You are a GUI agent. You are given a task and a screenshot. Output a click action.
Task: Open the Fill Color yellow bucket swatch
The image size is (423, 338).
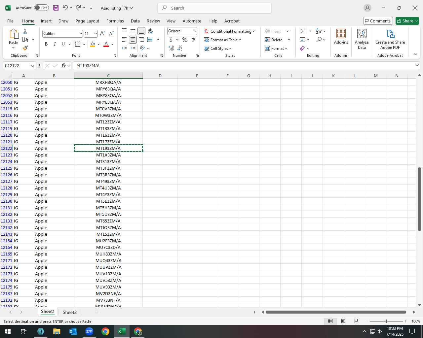pos(93,44)
